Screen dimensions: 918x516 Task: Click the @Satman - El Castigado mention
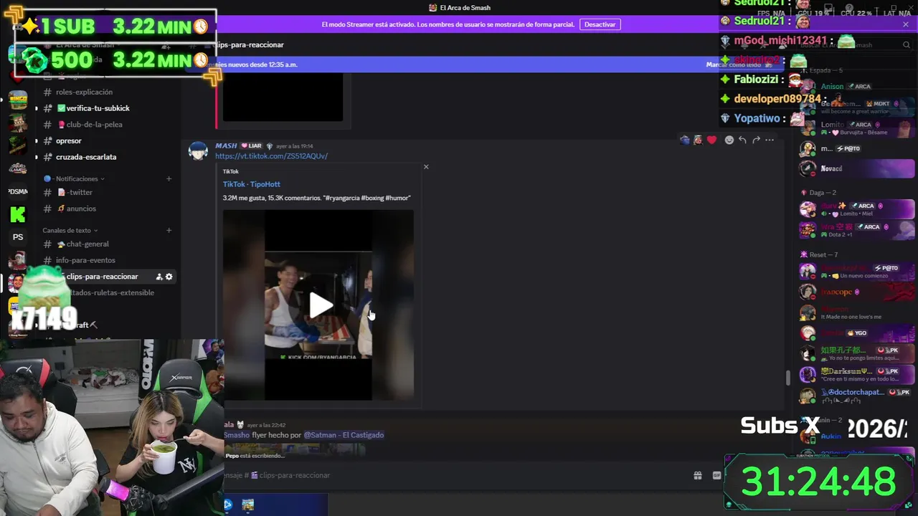344,435
